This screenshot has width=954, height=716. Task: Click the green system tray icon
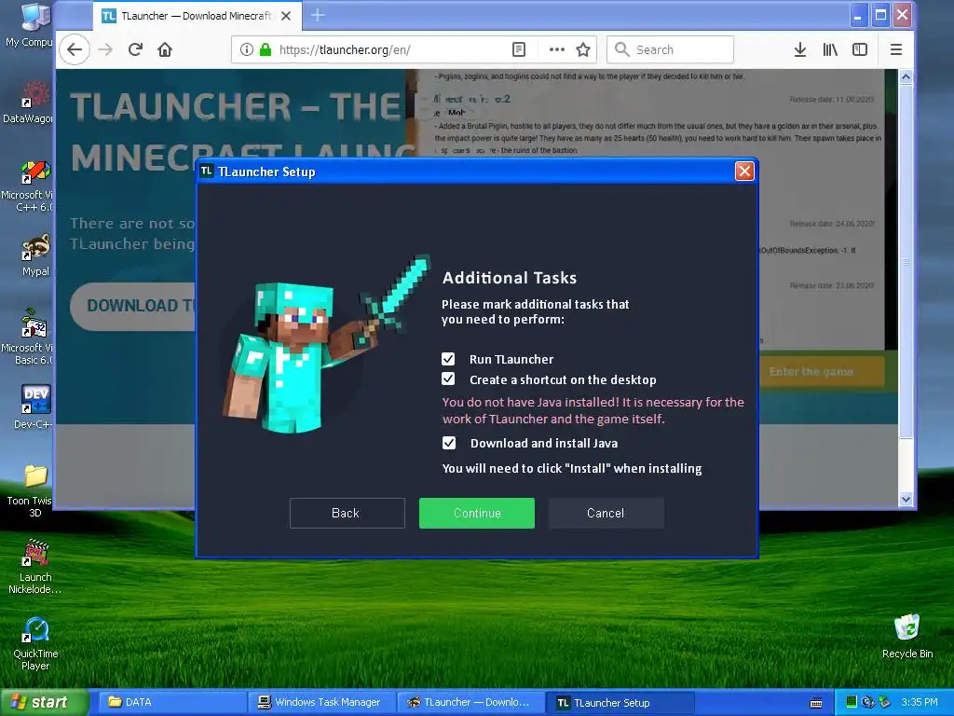(x=852, y=702)
